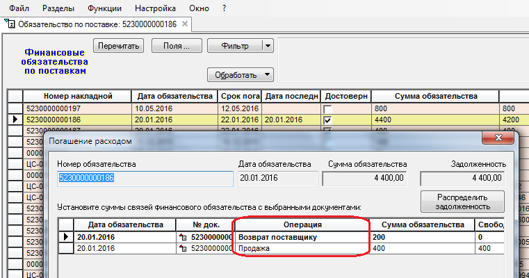Select tab Обязательство по поставке: 5230000000186
This screenshot has height=278, width=529.
click(x=97, y=24)
